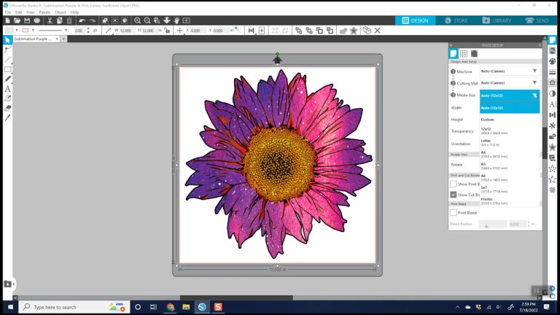Undo the last action

(82, 20)
